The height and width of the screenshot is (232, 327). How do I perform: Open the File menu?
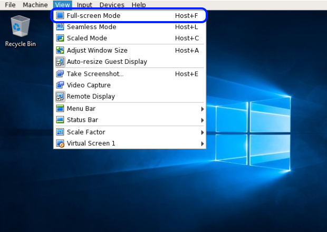click(10, 5)
